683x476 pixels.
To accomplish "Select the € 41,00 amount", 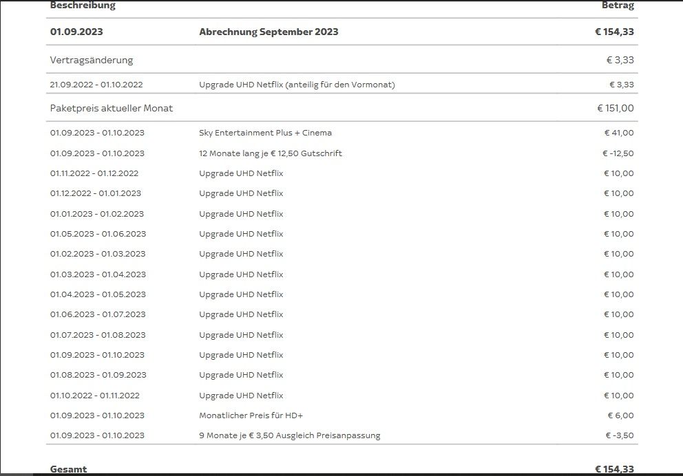I will point(619,133).
